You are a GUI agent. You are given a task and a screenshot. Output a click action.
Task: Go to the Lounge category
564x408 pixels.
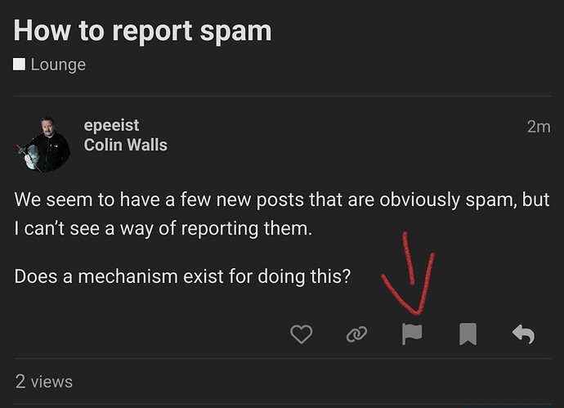[57, 64]
